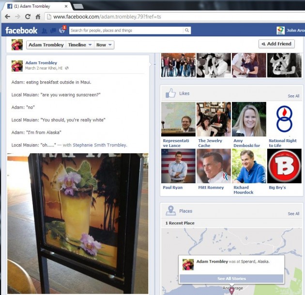Click the Add Friend button

276,44
